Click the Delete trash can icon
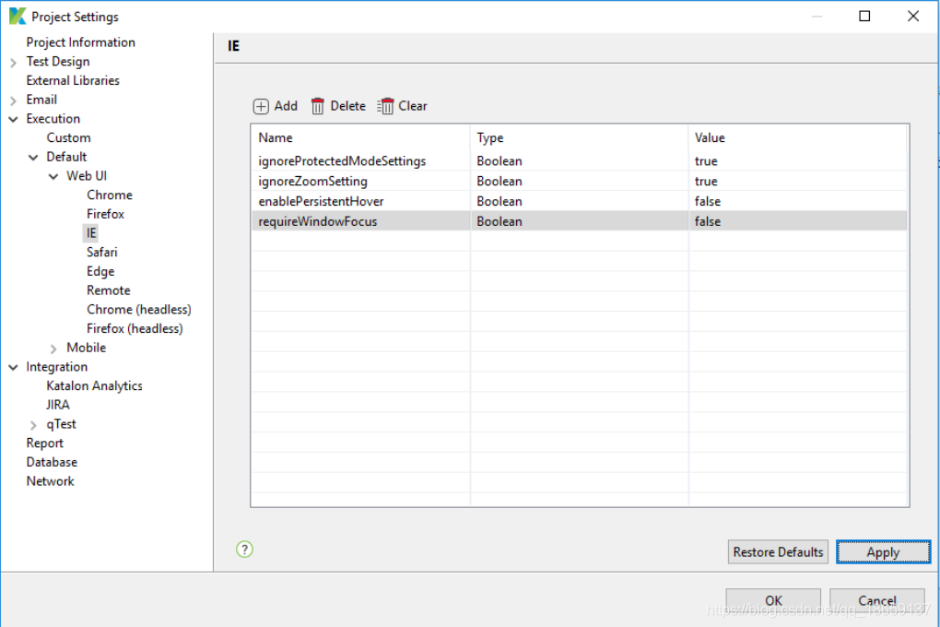 [318, 106]
